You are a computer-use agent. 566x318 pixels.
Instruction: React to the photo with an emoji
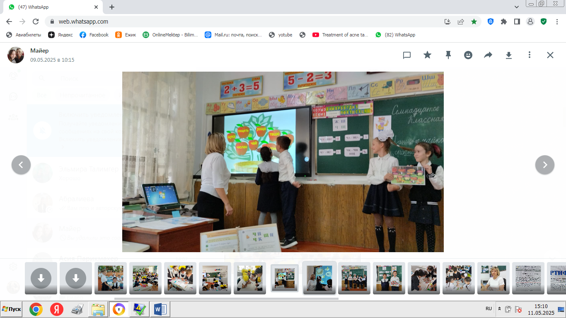(x=468, y=55)
